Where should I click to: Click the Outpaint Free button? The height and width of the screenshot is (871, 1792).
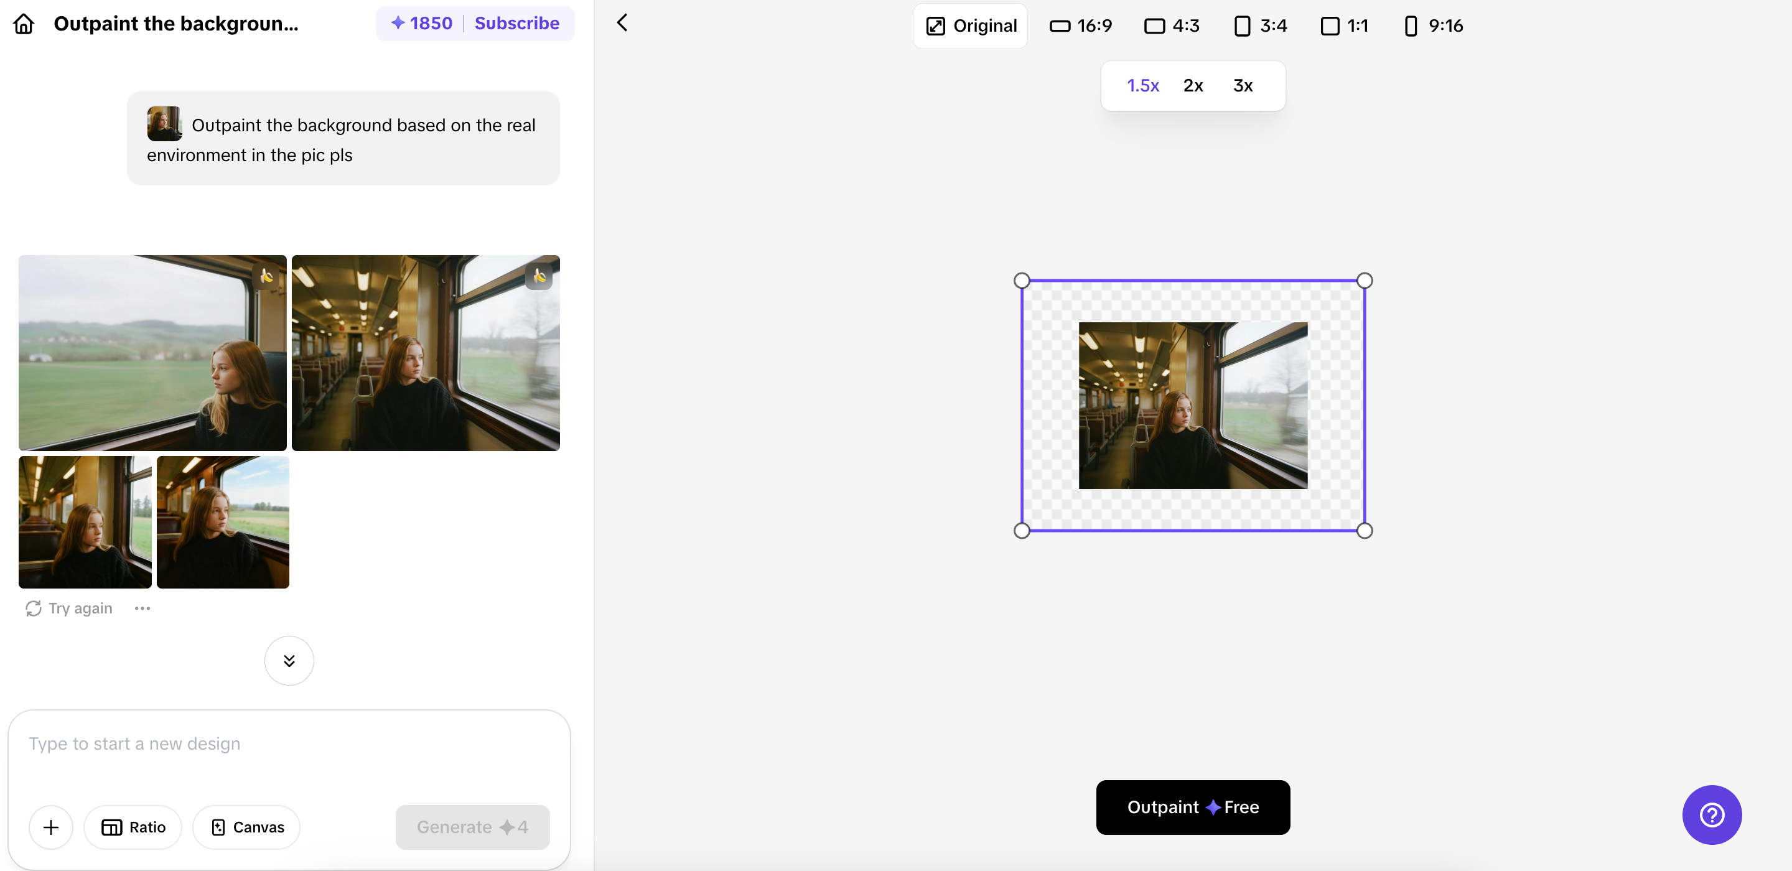(x=1192, y=807)
